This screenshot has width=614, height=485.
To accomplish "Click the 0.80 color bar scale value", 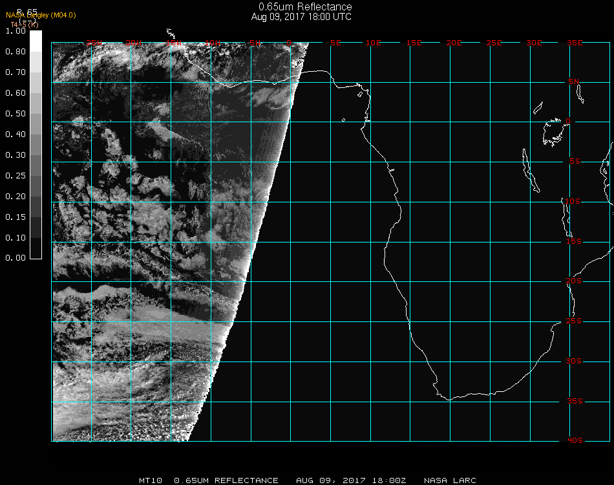I will click(16, 52).
